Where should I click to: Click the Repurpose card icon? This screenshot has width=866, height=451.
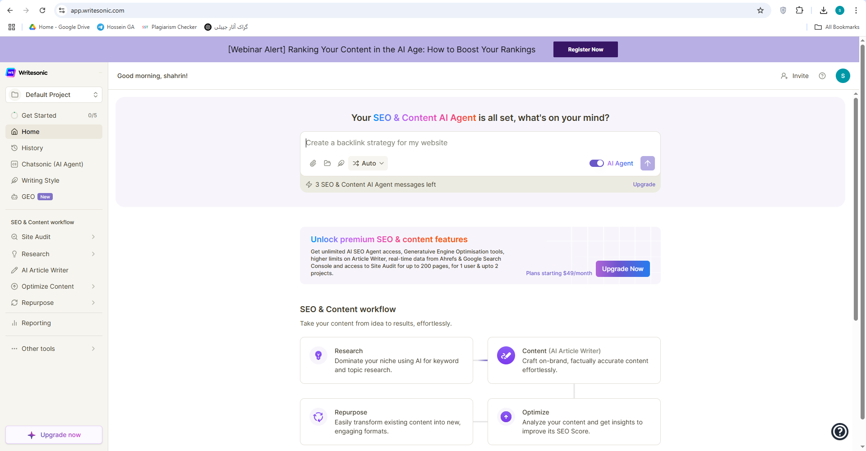click(318, 417)
